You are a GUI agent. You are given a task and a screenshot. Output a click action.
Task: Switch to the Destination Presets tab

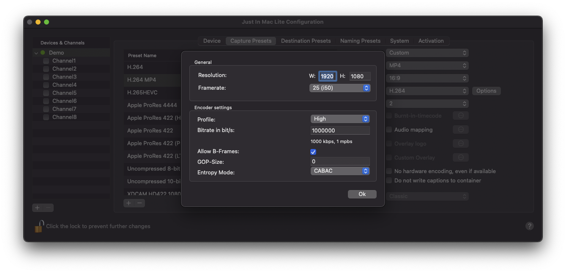306,41
